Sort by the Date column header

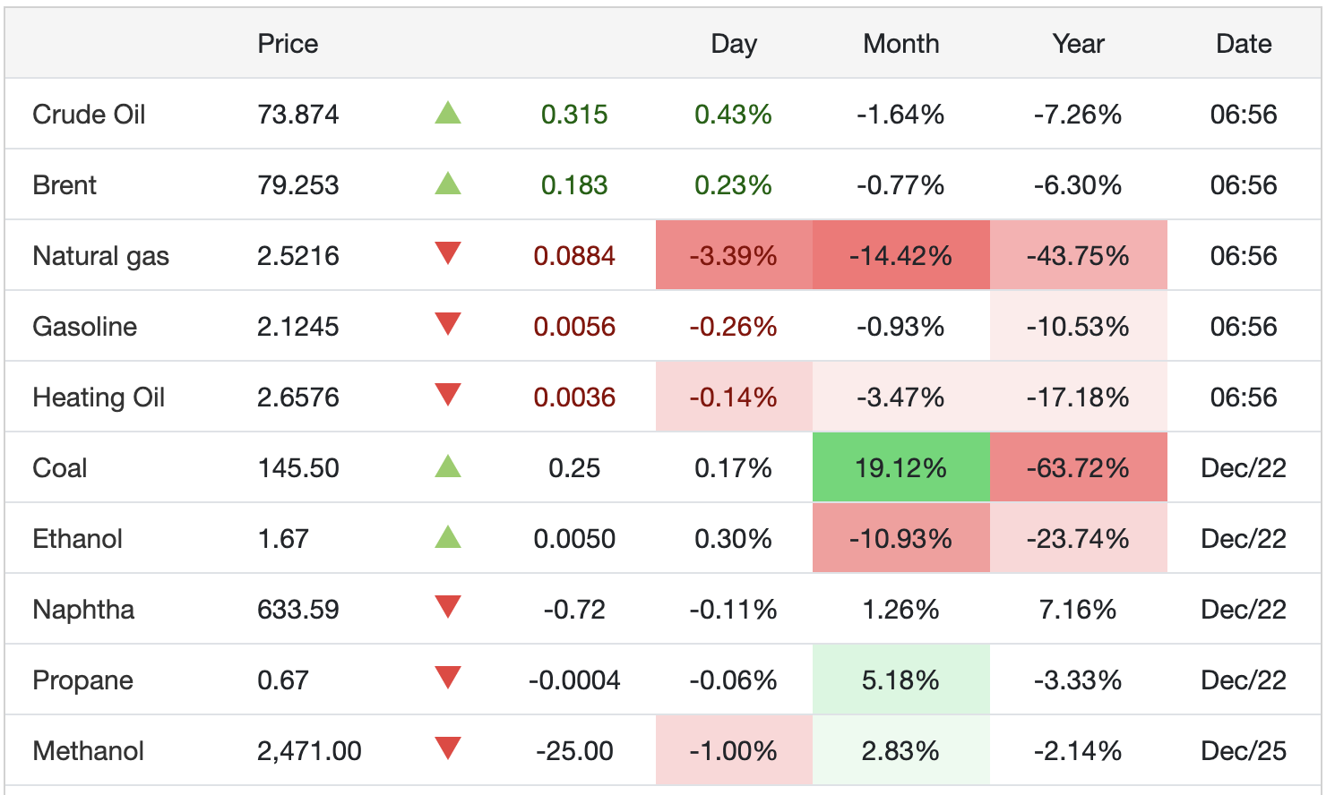pyautogui.click(x=1244, y=44)
